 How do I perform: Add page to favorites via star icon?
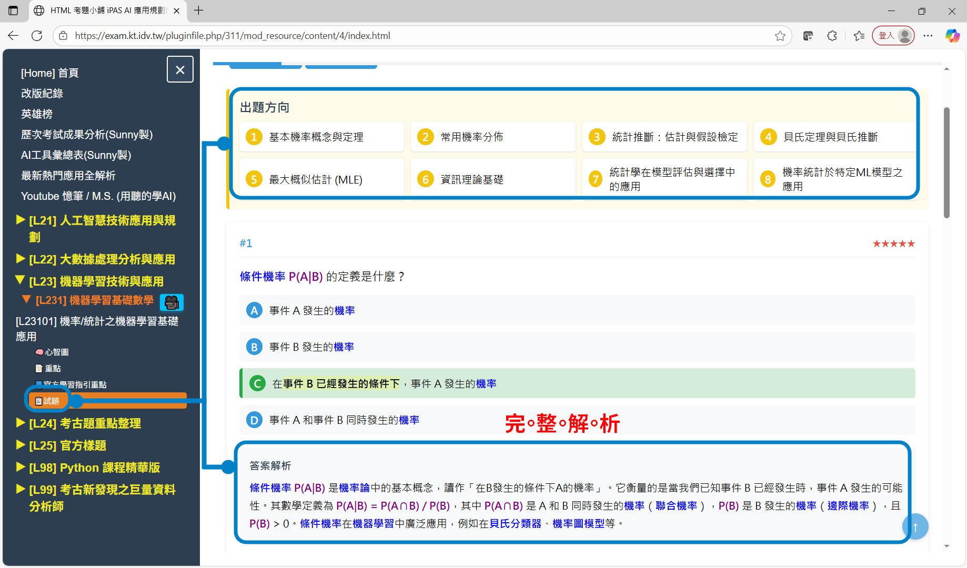click(780, 35)
